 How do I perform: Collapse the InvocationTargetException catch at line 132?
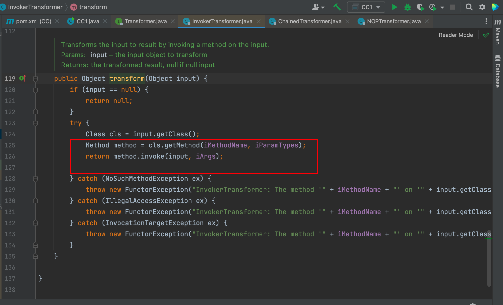pos(35,223)
